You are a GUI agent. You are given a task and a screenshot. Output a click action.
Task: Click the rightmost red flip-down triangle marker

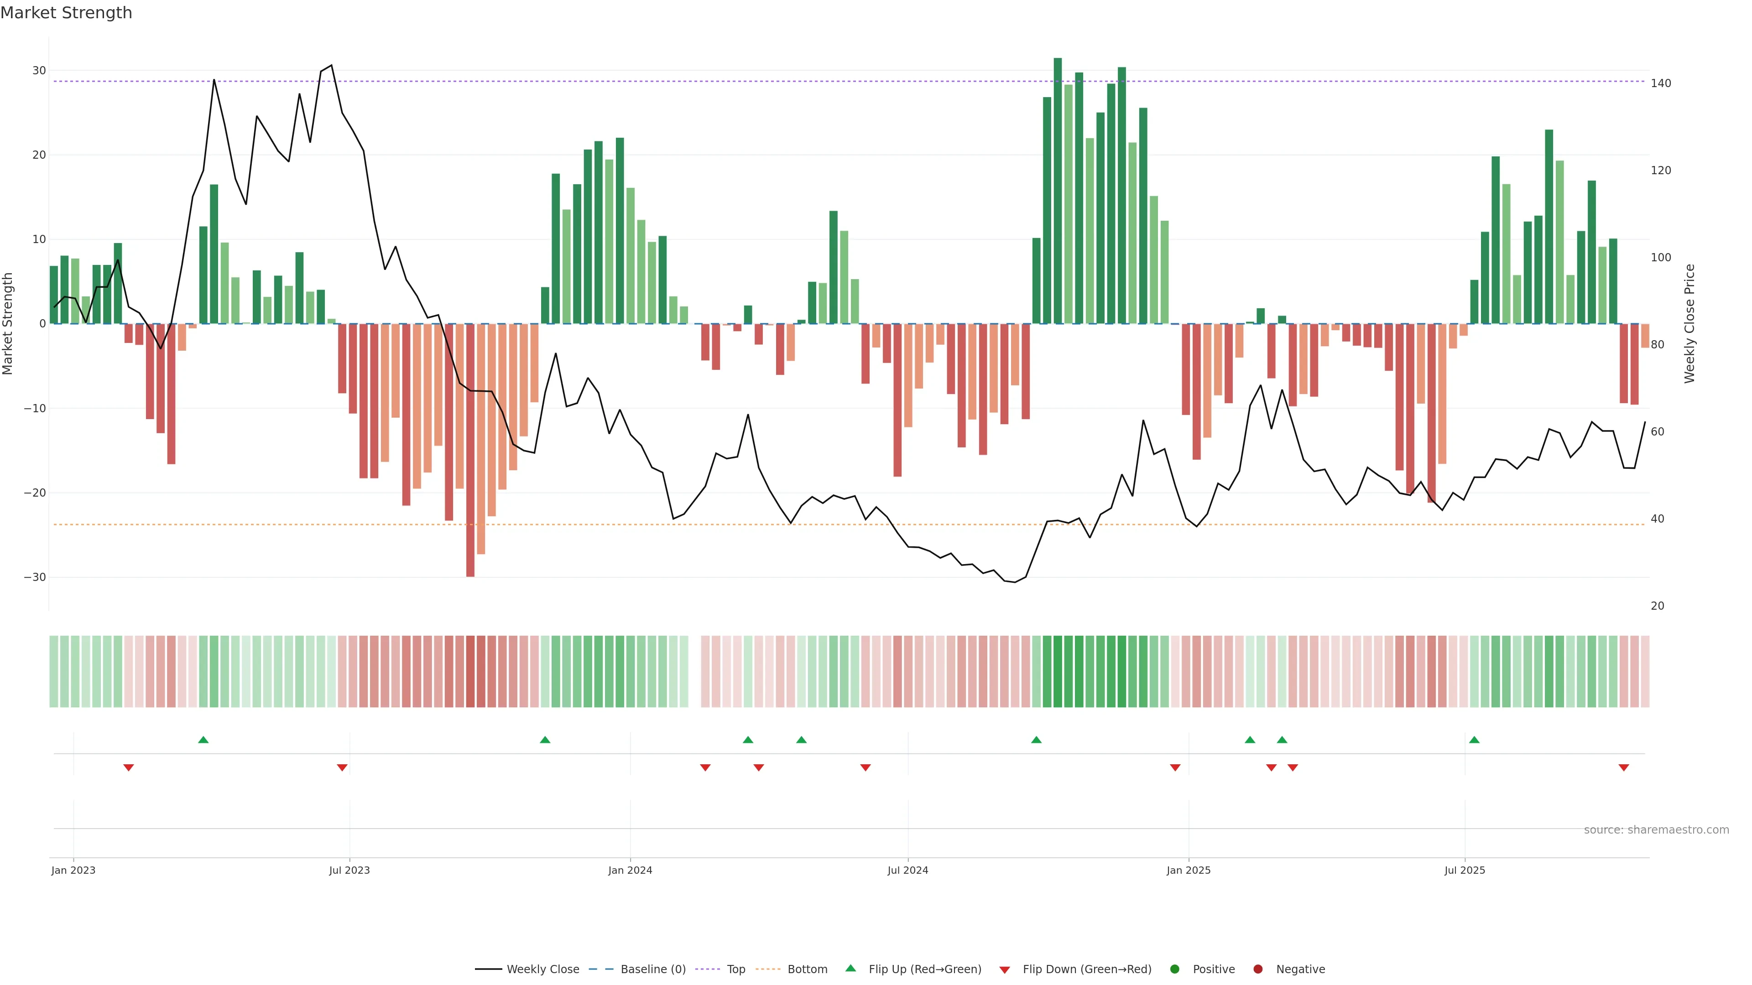[1623, 767]
